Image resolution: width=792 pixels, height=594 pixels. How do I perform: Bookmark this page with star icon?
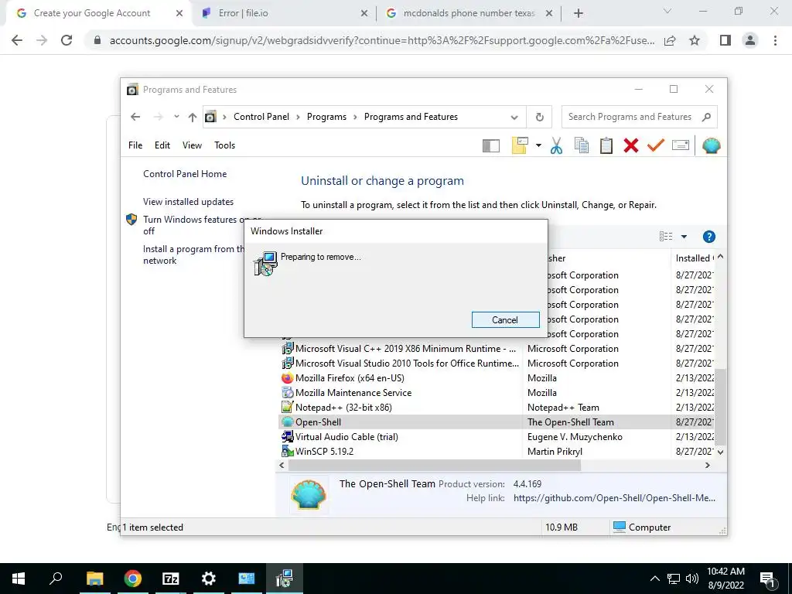[x=695, y=40]
